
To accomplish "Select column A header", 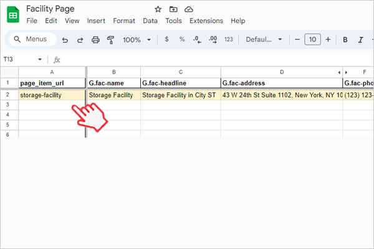I will [52, 72].
